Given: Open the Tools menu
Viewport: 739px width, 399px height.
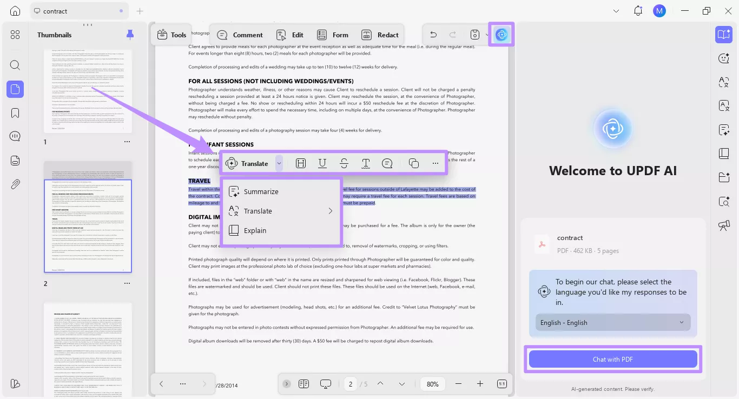Looking at the screenshot, I should point(171,35).
